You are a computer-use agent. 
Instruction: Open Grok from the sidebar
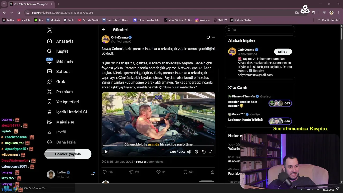[56, 81]
